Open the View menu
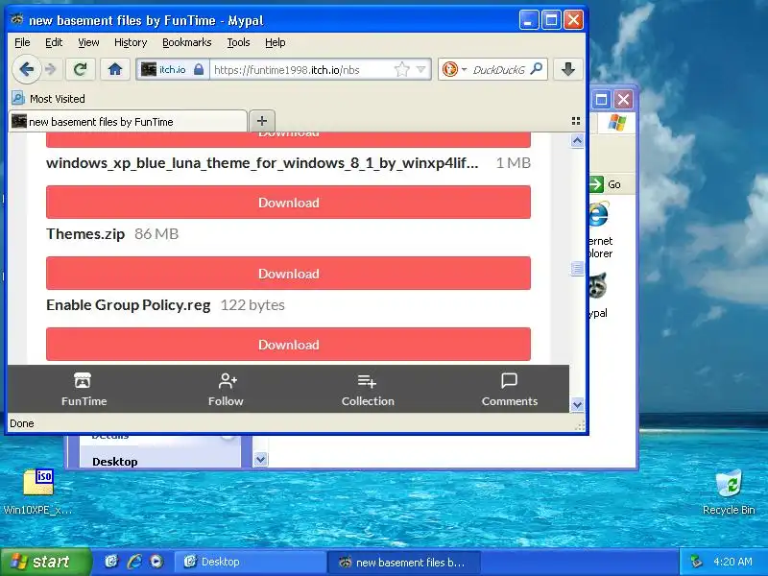 coord(88,42)
